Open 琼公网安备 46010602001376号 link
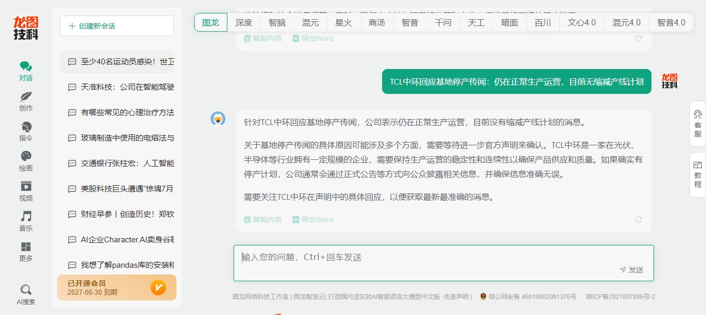The height and width of the screenshot is (315, 706). pos(533,297)
